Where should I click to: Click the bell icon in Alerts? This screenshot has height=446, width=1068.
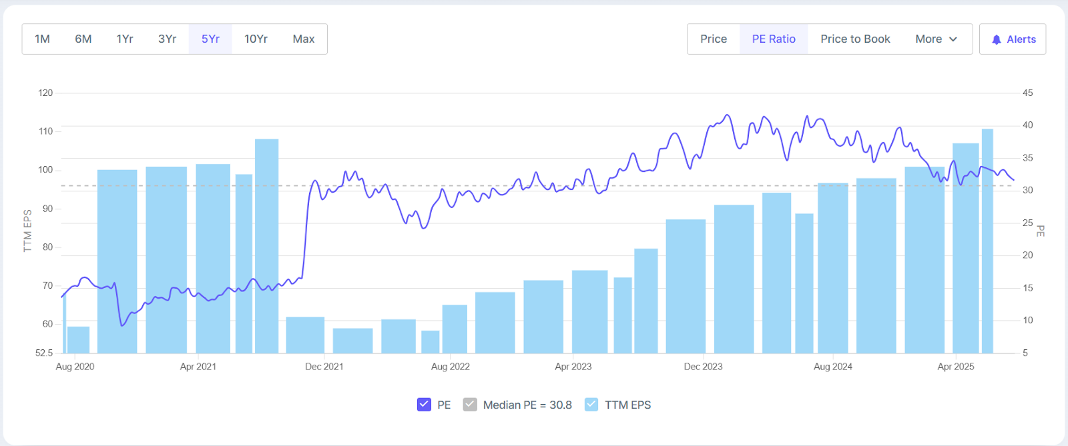(x=996, y=39)
